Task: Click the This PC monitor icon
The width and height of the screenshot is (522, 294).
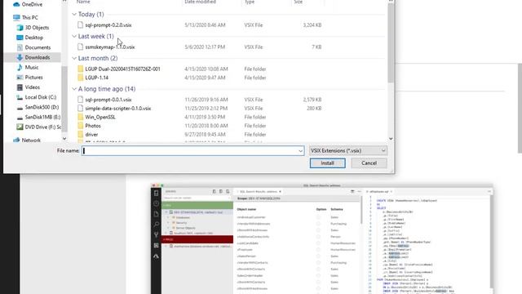Action: coord(16,17)
